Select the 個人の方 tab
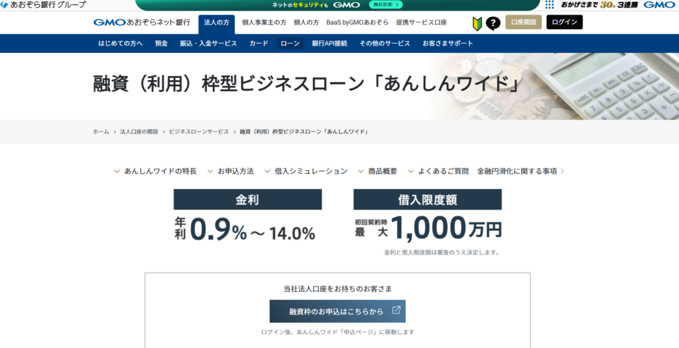679x348 pixels. pyautogui.click(x=306, y=22)
